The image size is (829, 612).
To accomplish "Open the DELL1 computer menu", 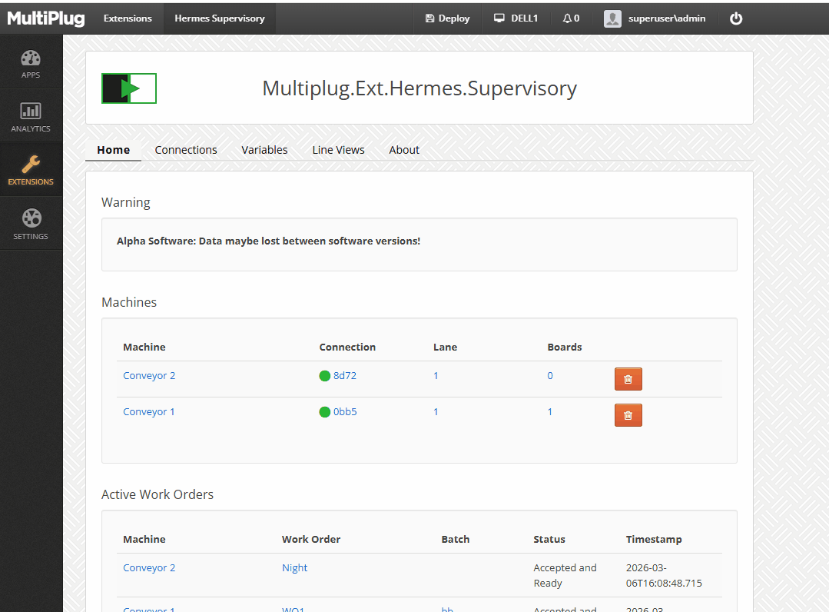I will (x=516, y=18).
